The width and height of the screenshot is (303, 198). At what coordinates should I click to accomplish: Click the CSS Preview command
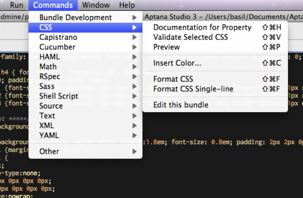[x=166, y=47]
